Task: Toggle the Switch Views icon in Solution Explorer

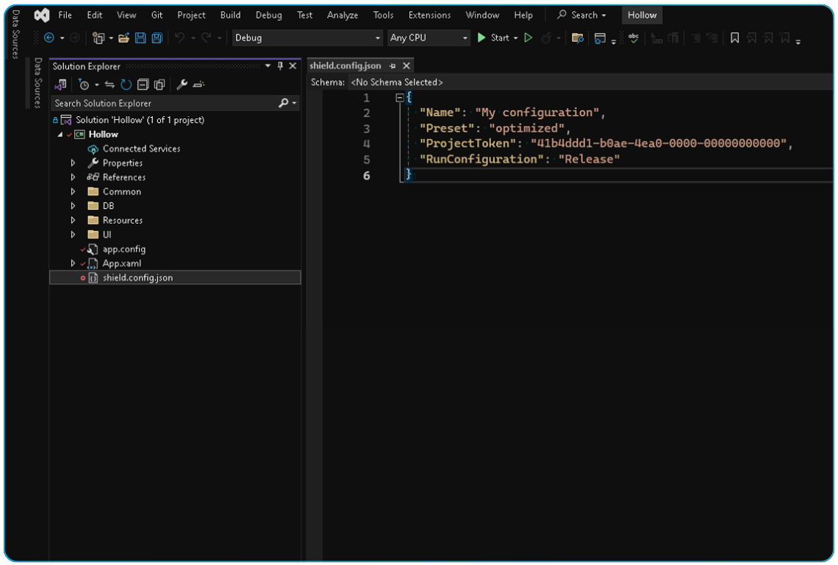Action: click(61, 84)
